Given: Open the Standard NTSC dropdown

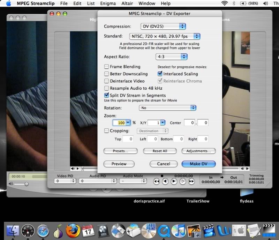Looking at the screenshot, I should tap(165, 36).
